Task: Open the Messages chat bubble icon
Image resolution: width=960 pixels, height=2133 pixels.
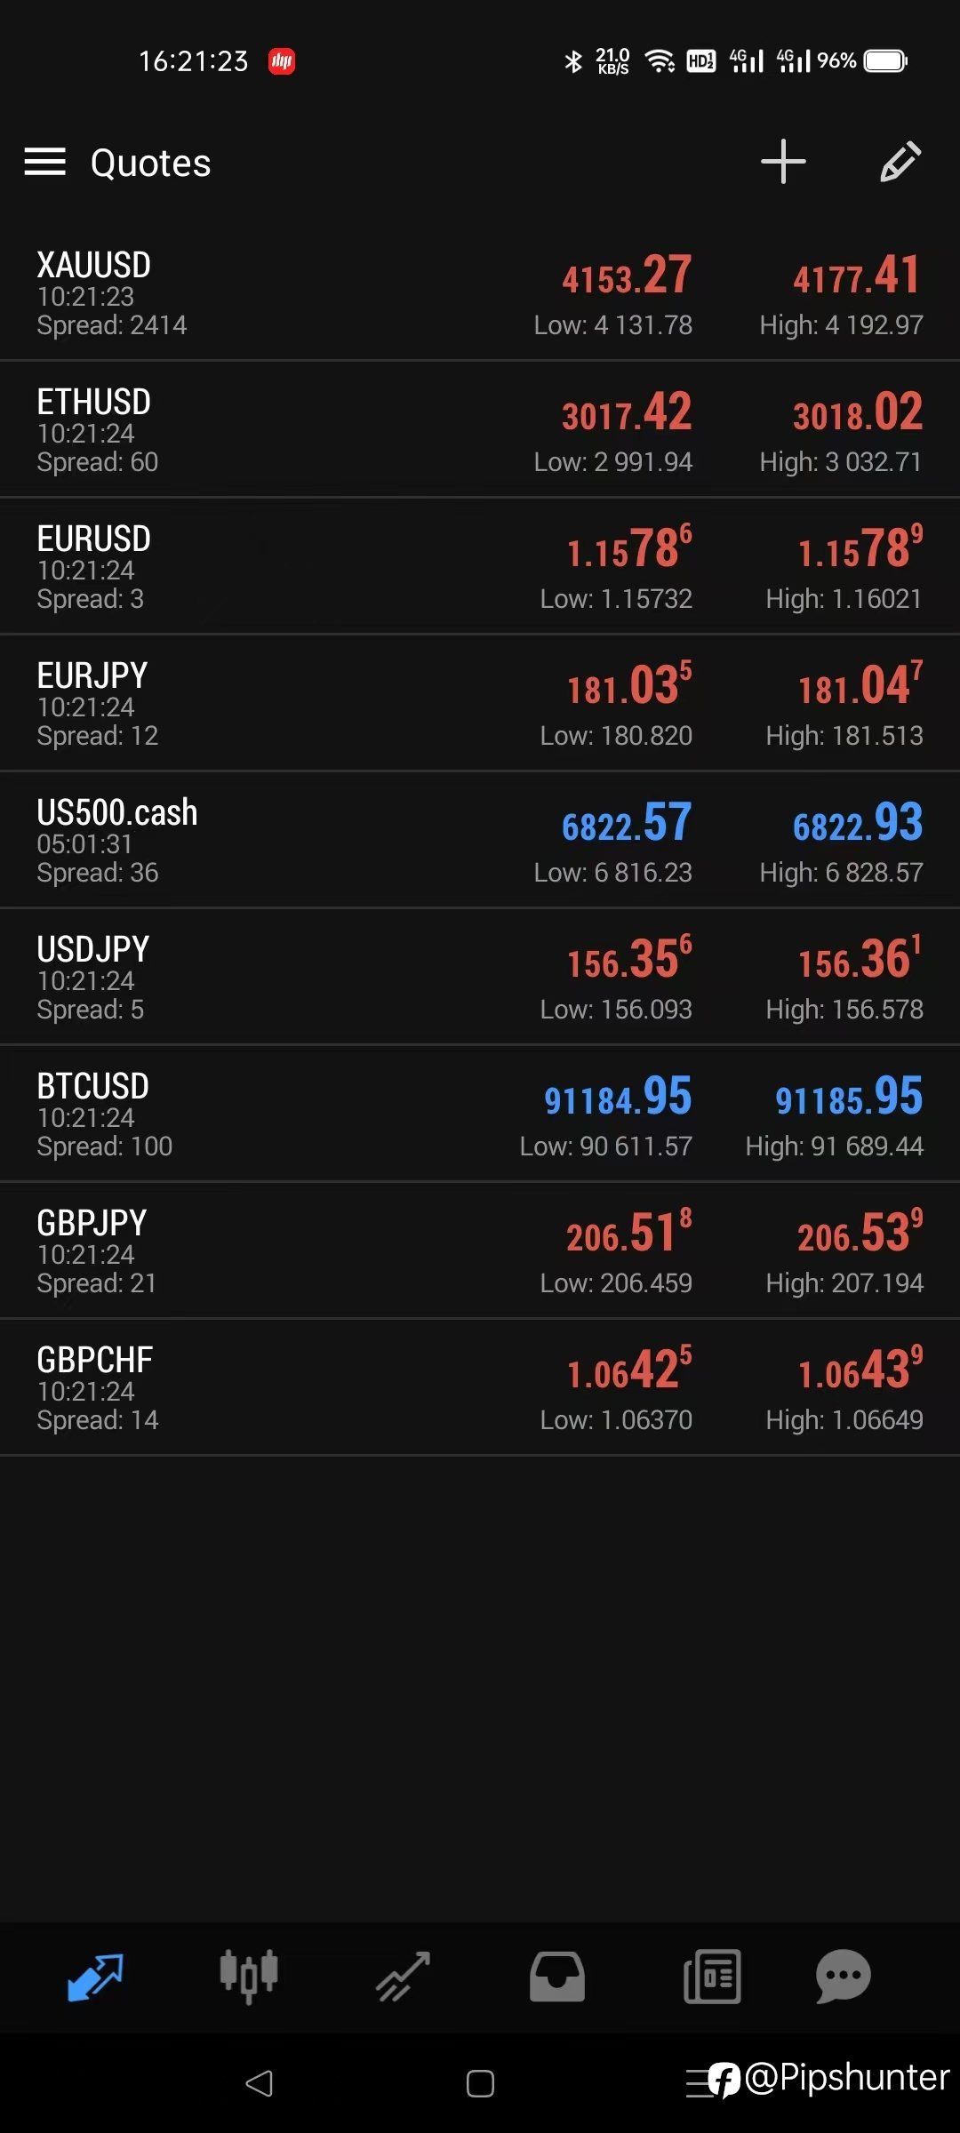Action: click(x=843, y=1977)
